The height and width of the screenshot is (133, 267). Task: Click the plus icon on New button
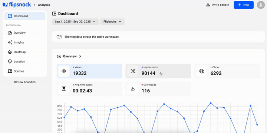coord(240,5)
